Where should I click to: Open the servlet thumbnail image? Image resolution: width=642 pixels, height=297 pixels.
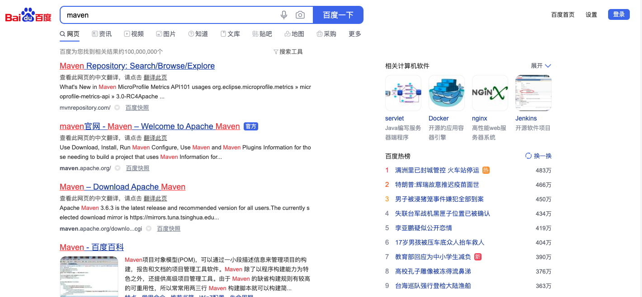(x=403, y=93)
